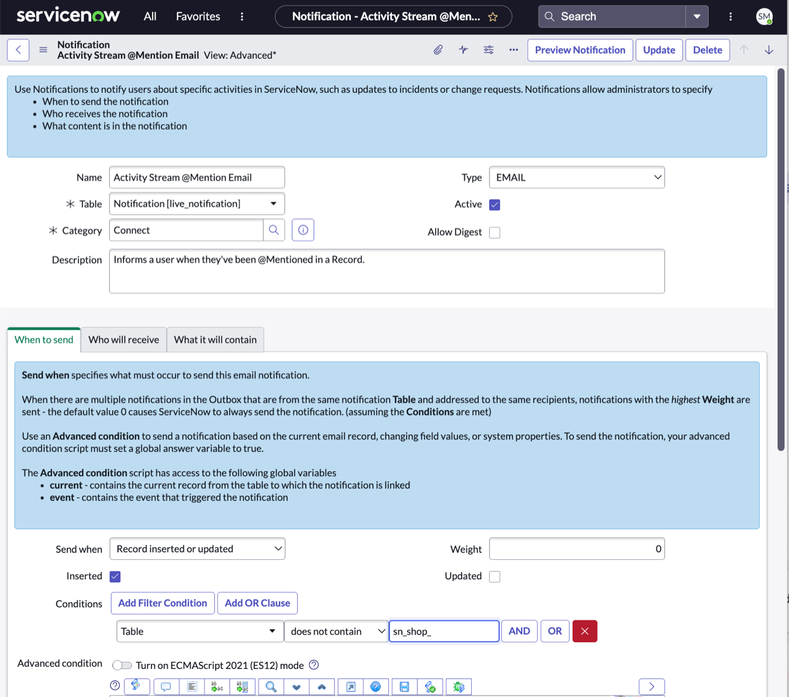789x697 pixels.
Task: Go back using the left arrow button
Action: tap(19, 50)
